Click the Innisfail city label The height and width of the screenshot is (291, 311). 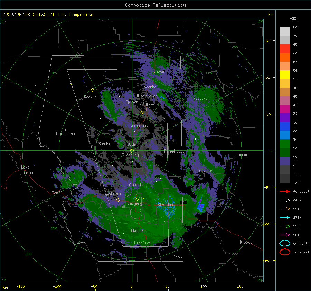tap(139, 125)
